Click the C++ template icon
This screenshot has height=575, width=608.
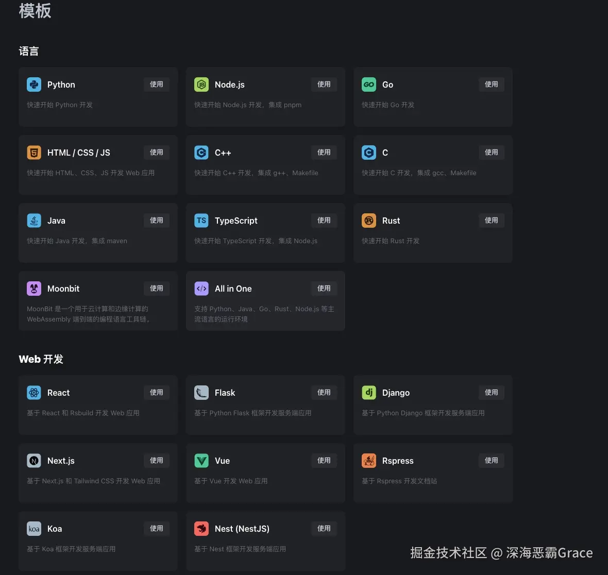click(x=201, y=153)
